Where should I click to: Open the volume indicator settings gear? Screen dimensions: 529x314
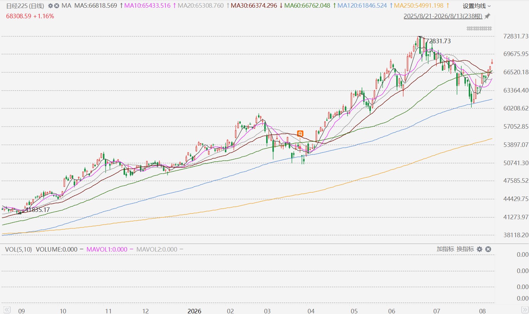click(479, 249)
